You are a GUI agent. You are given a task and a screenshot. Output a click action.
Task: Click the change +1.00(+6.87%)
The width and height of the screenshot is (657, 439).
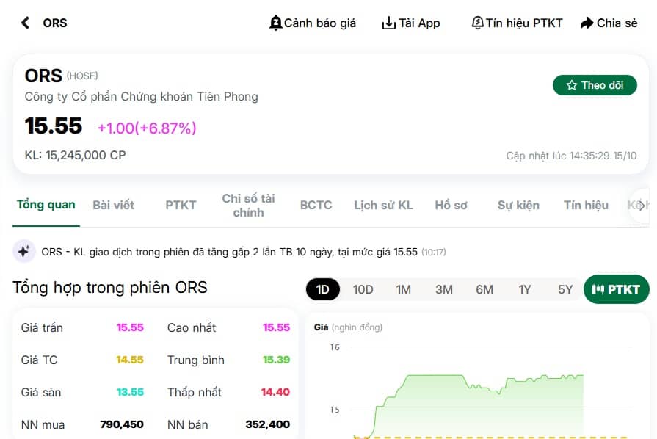coord(147,128)
